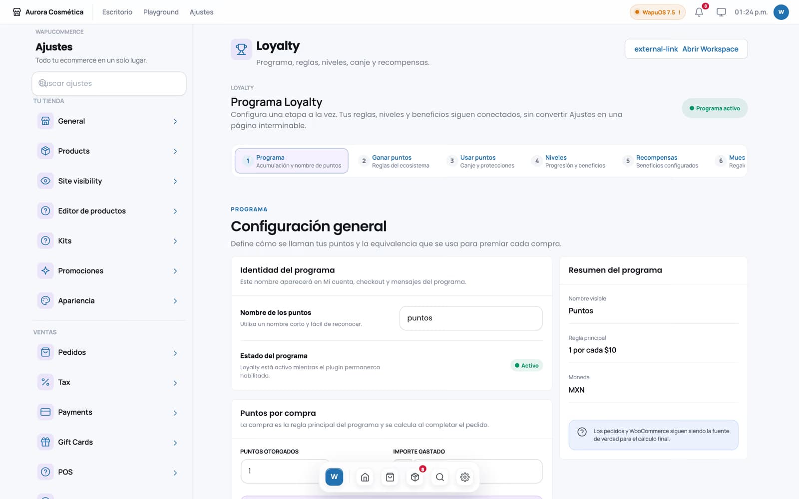Expand the Site visibility chevron
The height and width of the screenshot is (499, 799).
pos(175,181)
